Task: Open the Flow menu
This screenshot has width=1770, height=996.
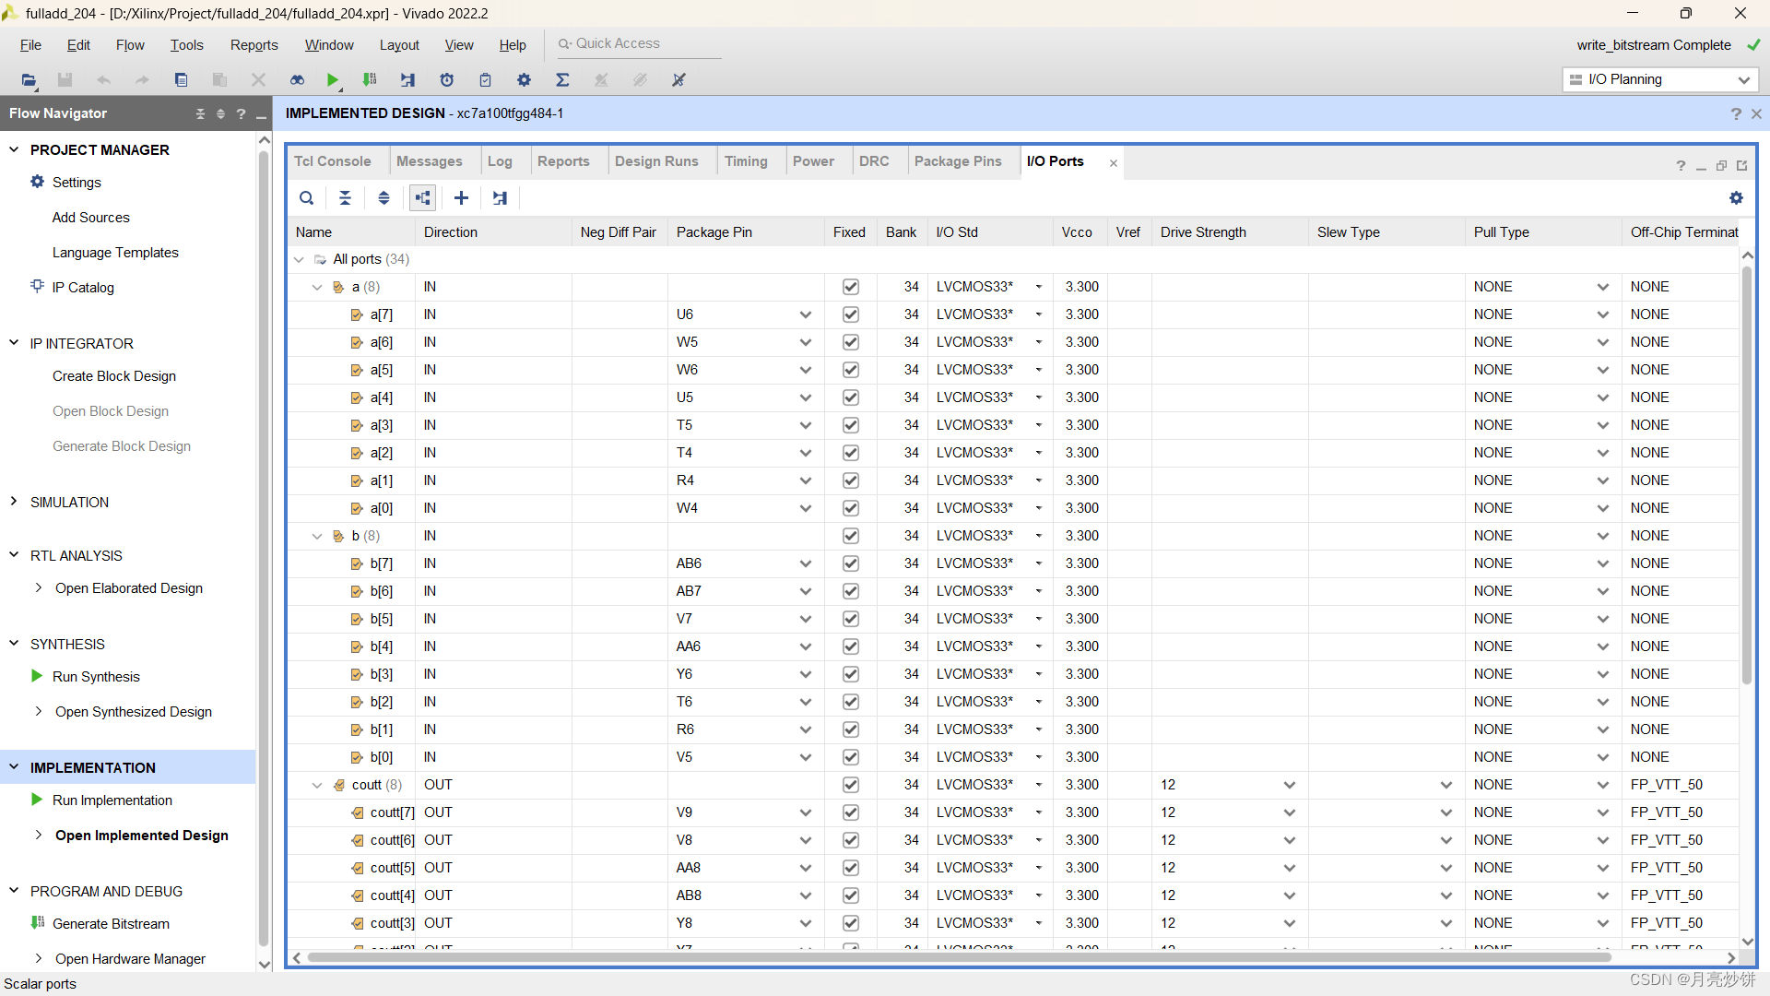Action: click(130, 45)
